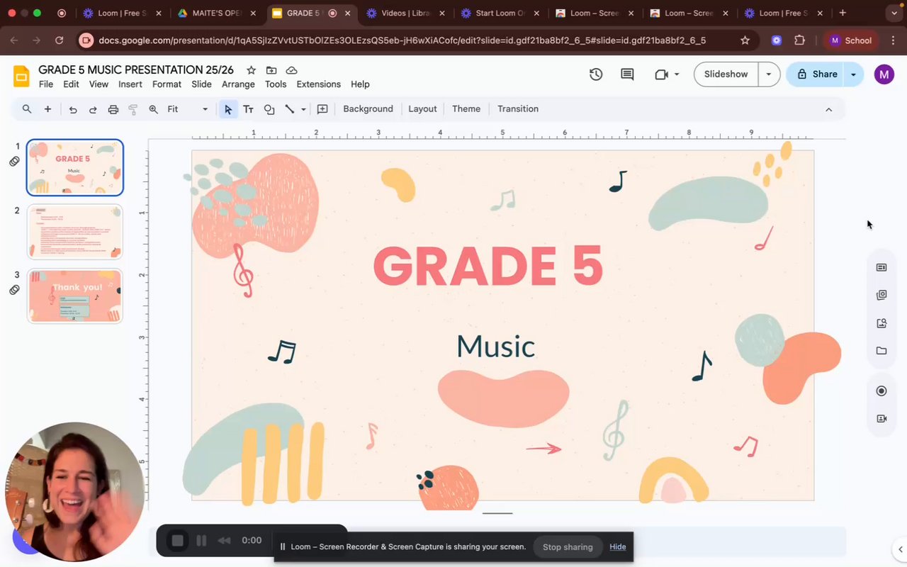The width and height of the screenshot is (907, 567).
Task: Expand the Fit zoom dropdown
Action: click(205, 109)
